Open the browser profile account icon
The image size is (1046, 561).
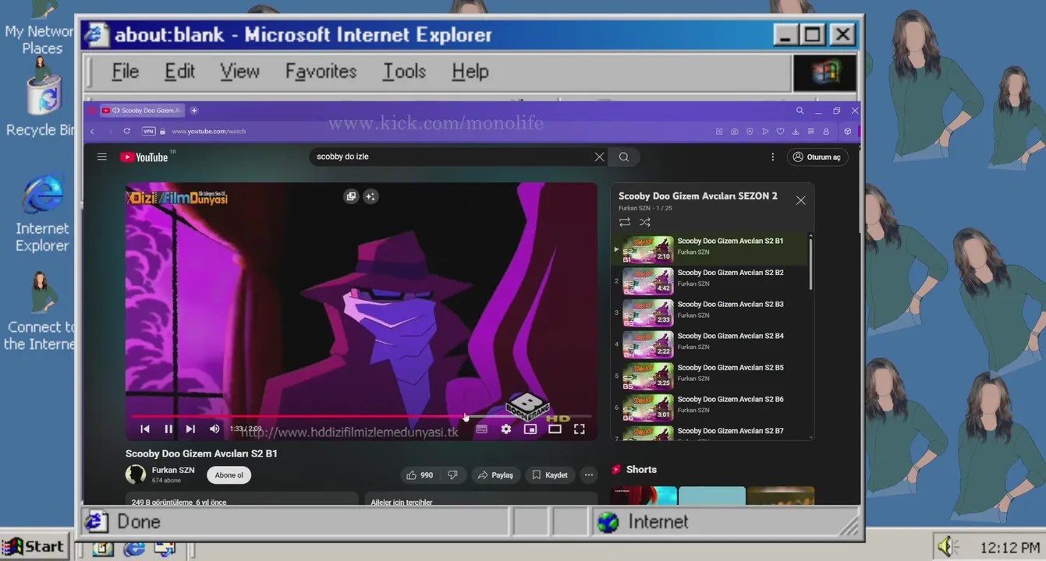click(826, 132)
